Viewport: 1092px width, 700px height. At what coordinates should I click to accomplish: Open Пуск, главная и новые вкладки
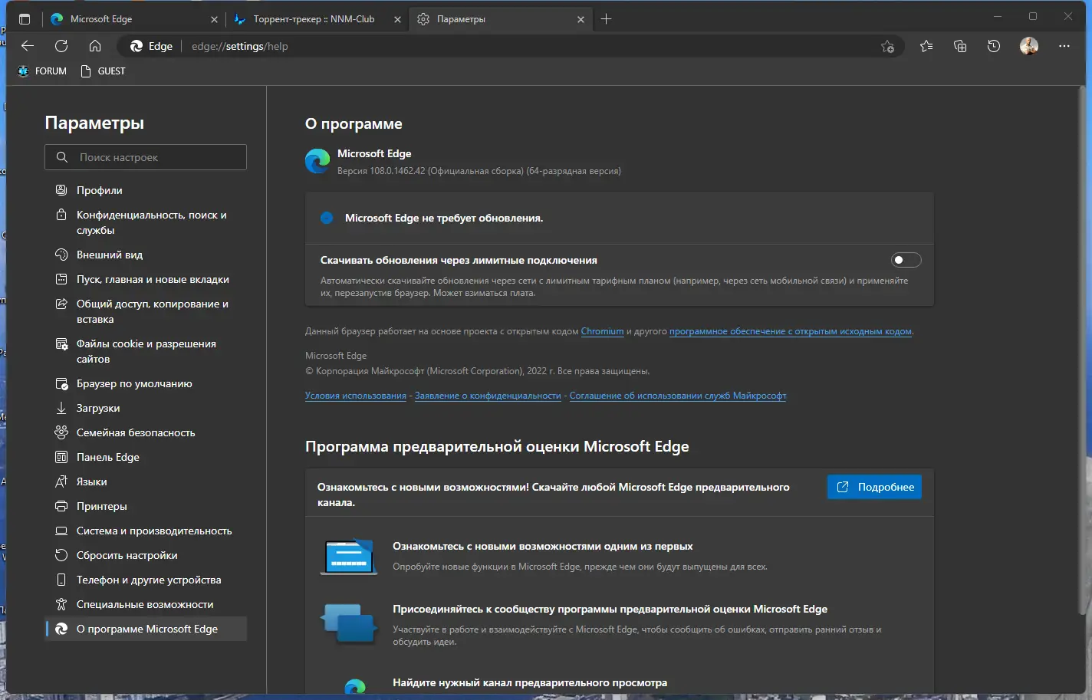[146, 279]
